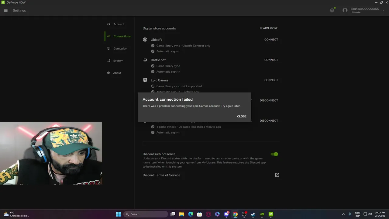Viewport: 389px width, 219px height.
Task: Open Opera GX from the taskbar
Action: point(208,214)
